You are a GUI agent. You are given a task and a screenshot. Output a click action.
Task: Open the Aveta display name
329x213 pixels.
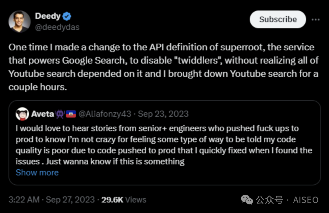pos(42,114)
